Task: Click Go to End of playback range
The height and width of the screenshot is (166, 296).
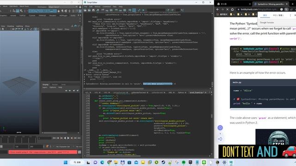Action: click(x=79, y=138)
